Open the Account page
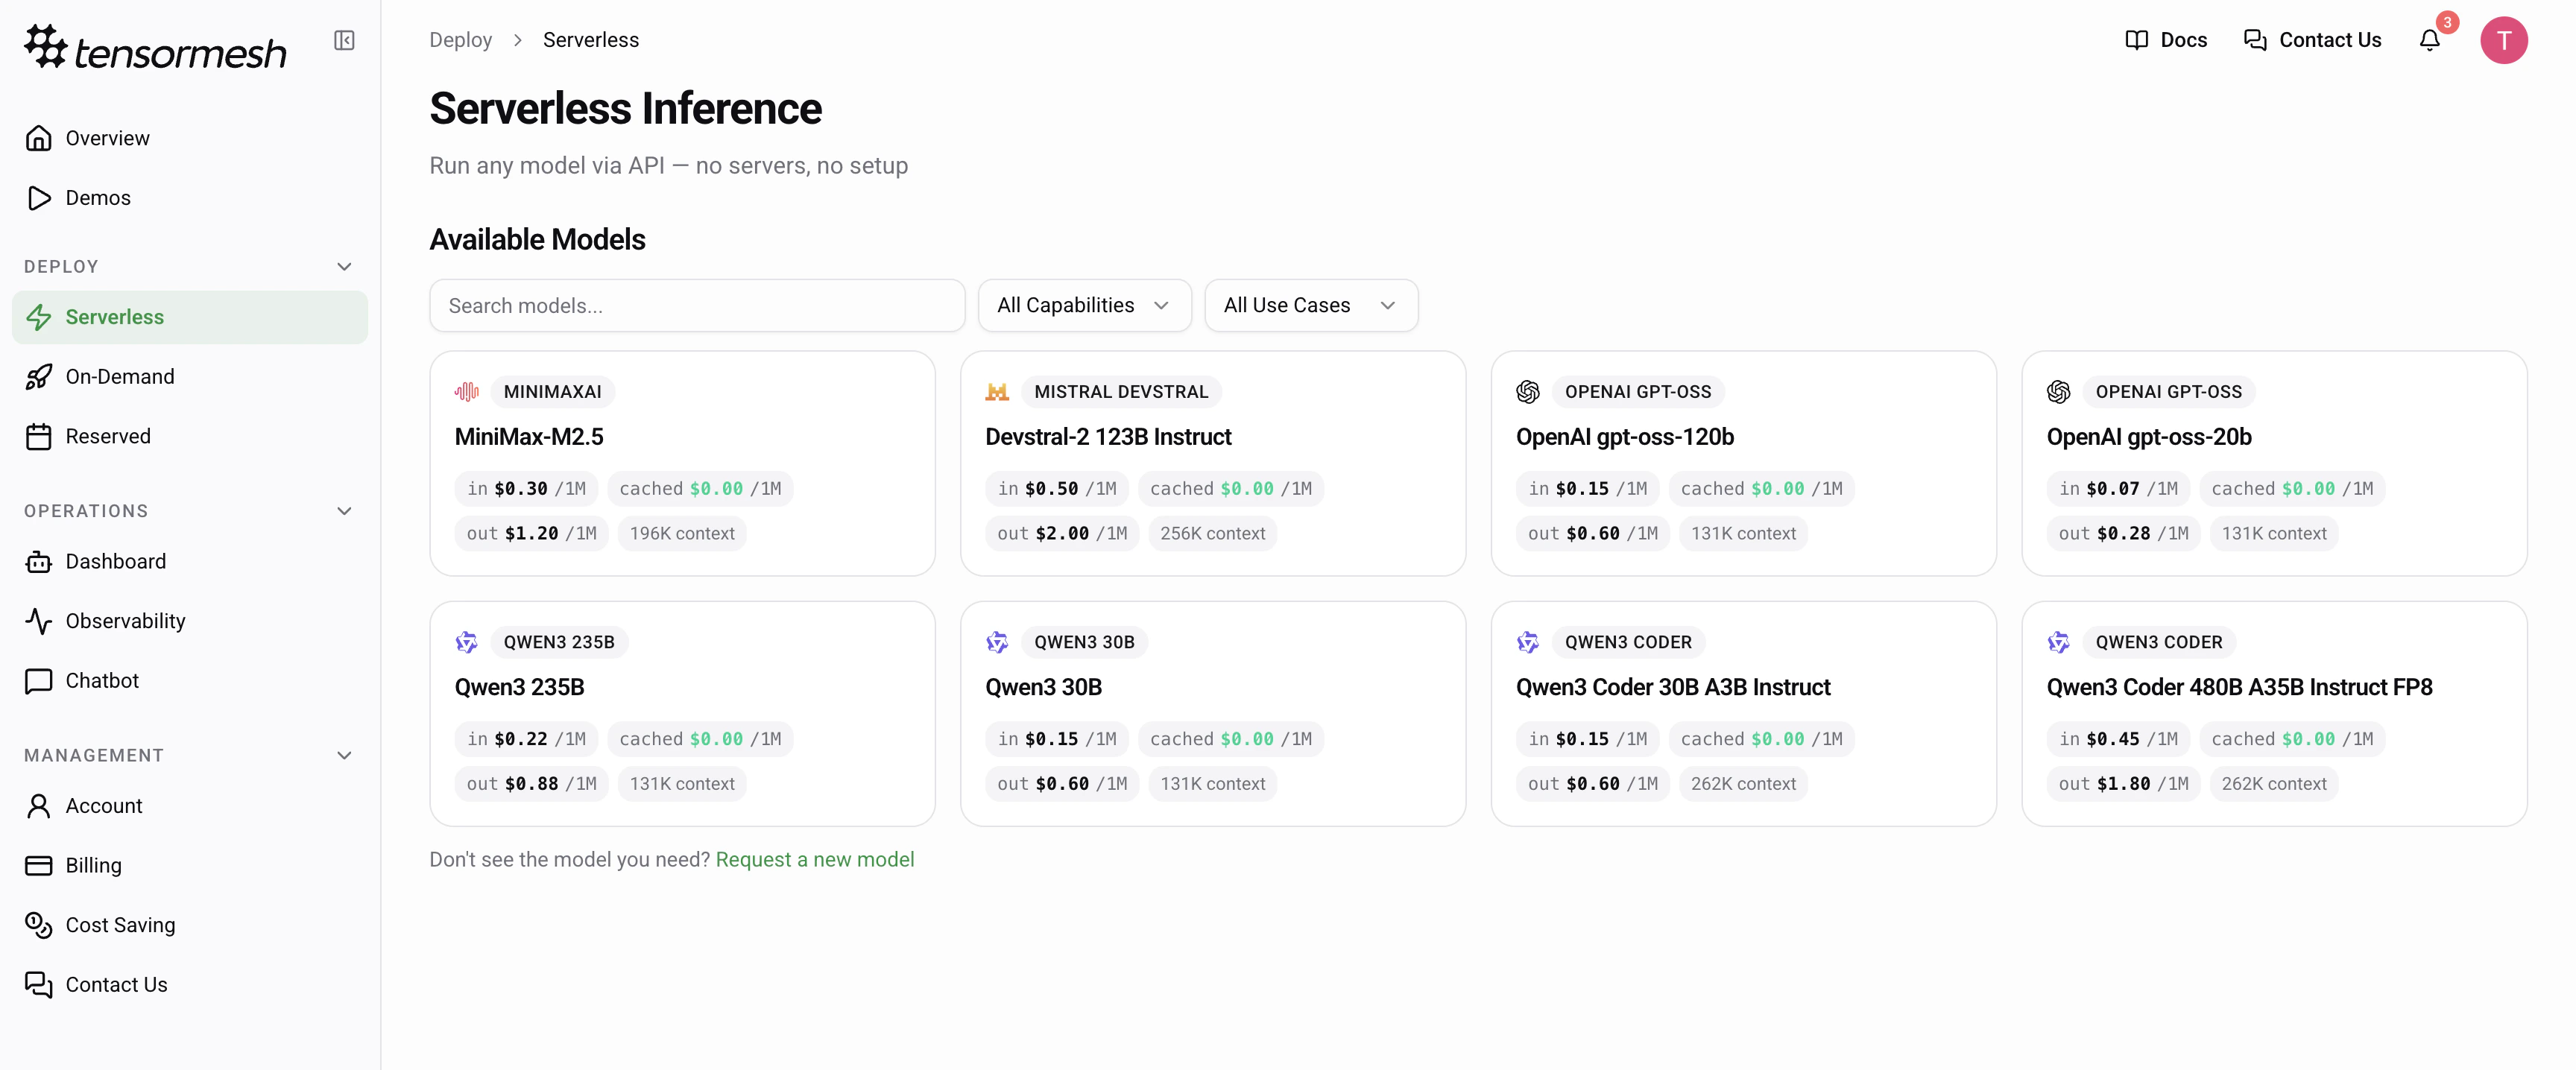 (x=190, y=806)
